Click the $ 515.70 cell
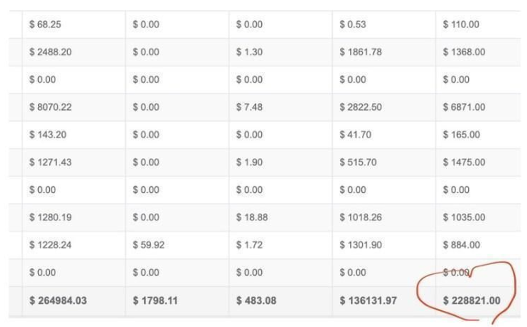527x327 pixels. (358, 162)
